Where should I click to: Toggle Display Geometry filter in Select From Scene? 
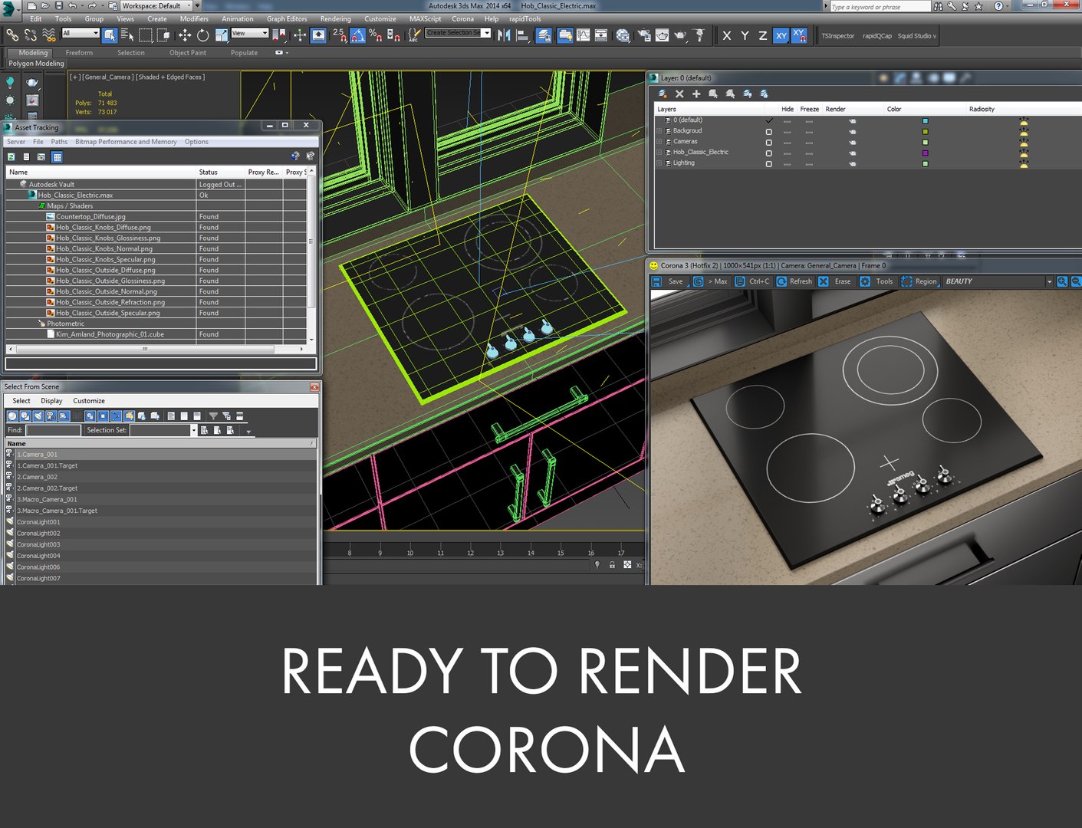pos(12,416)
